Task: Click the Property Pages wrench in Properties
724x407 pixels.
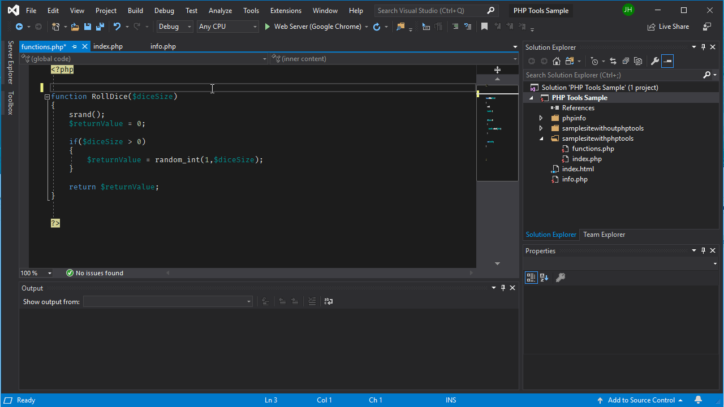Action: (561, 278)
